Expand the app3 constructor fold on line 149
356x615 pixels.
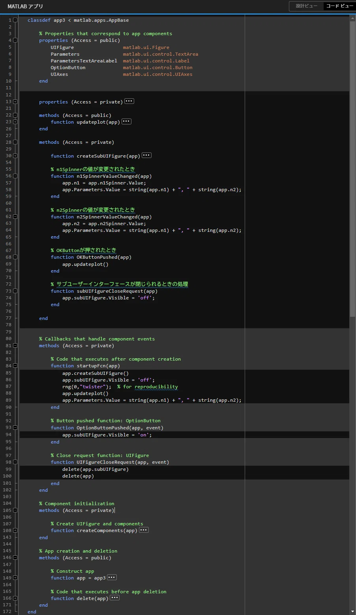coord(15,577)
